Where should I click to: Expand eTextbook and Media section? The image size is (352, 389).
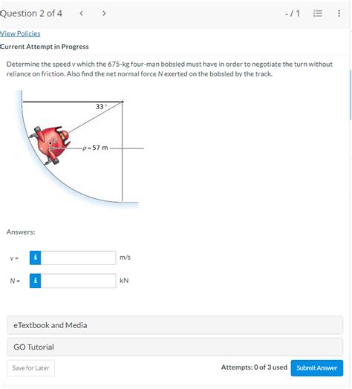[175, 325]
